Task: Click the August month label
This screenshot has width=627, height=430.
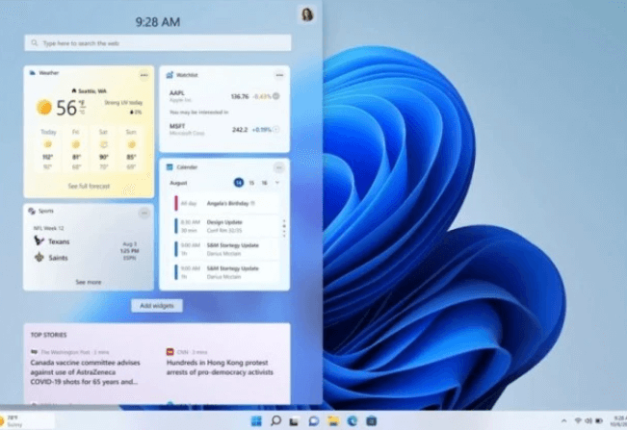Action: click(178, 183)
